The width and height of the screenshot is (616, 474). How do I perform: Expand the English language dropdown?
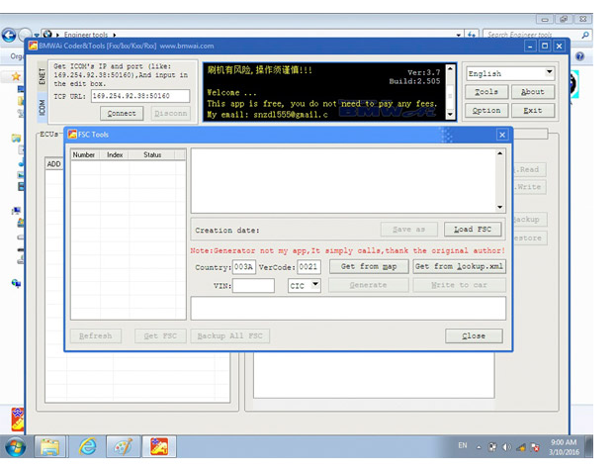pyautogui.click(x=549, y=73)
